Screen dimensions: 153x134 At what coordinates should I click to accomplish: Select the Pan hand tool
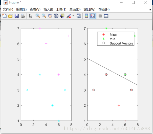coord(50,16)
